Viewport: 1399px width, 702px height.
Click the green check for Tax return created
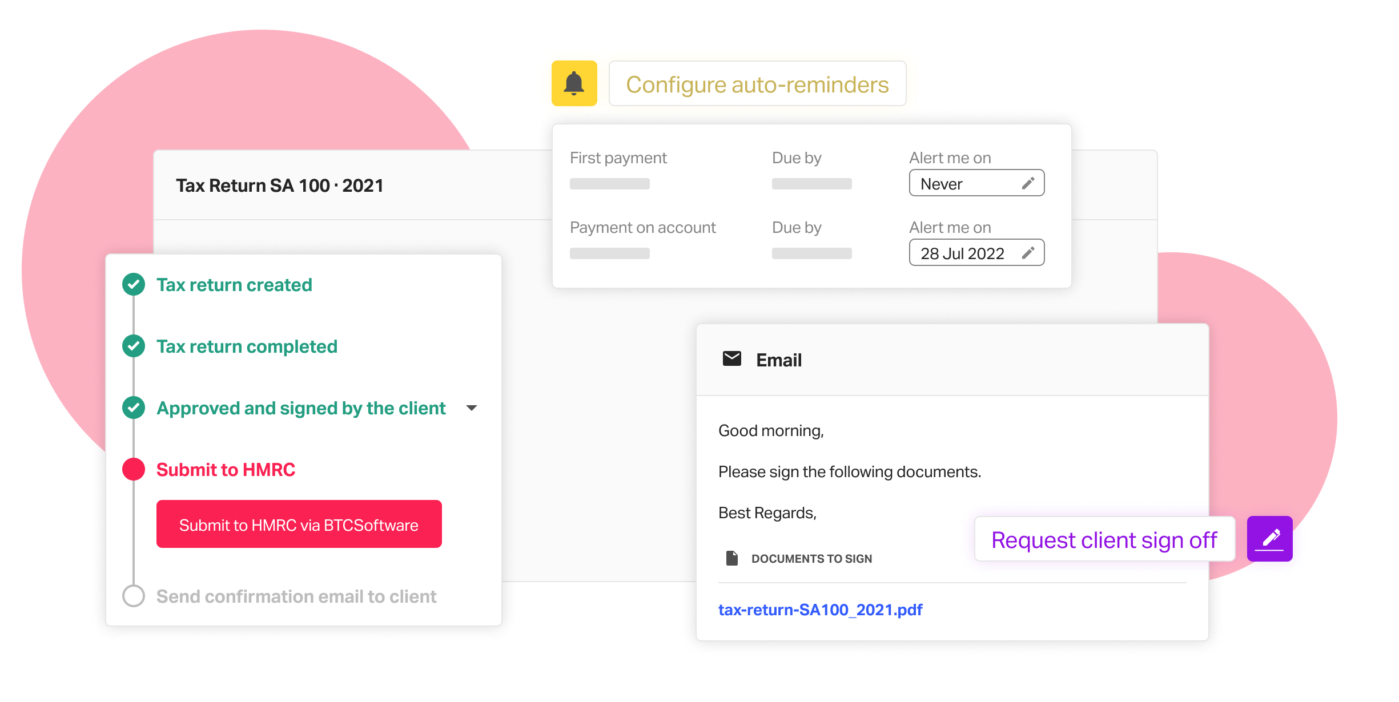pyautogui.click(x=134, y=284)
